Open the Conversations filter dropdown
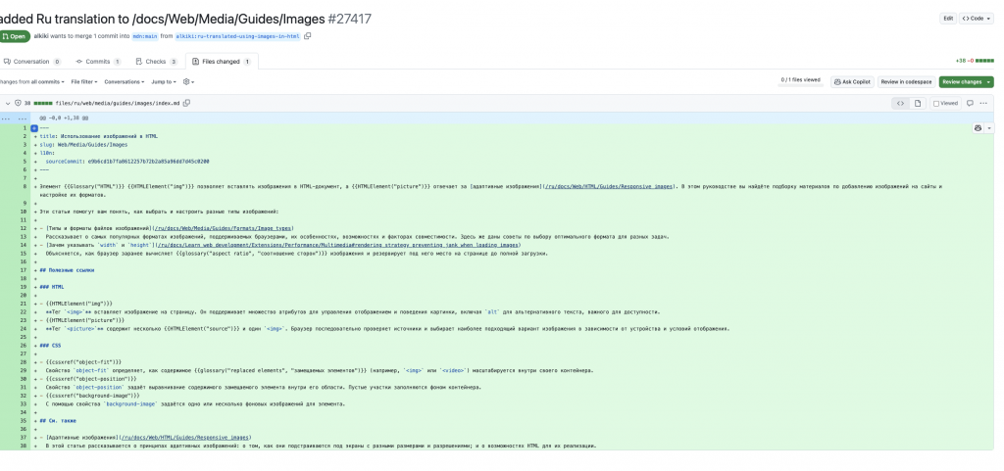Image resolution: width=1004 pixels, height=471 pixels. 124,82
